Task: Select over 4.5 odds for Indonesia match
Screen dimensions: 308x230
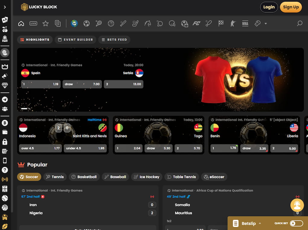Action: [40, 148]
